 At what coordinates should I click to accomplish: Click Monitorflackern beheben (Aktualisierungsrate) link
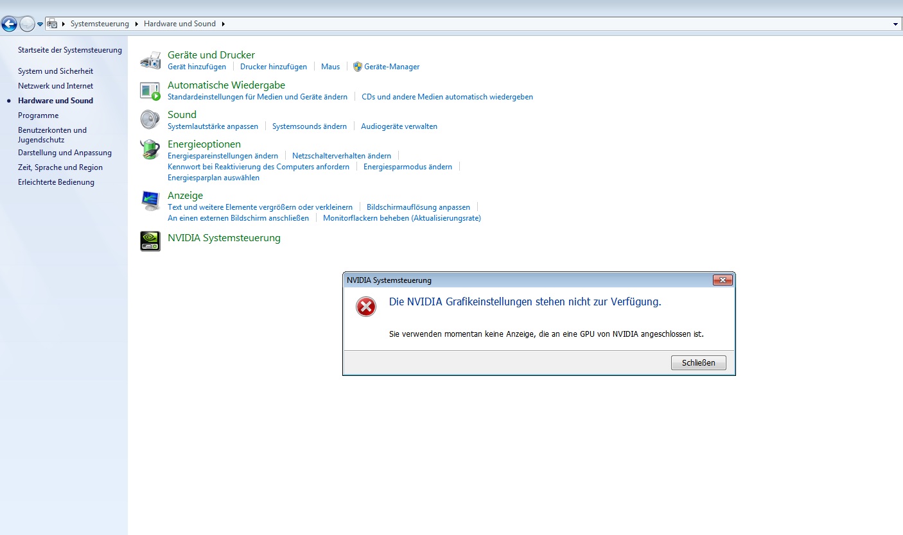(402, 218)
